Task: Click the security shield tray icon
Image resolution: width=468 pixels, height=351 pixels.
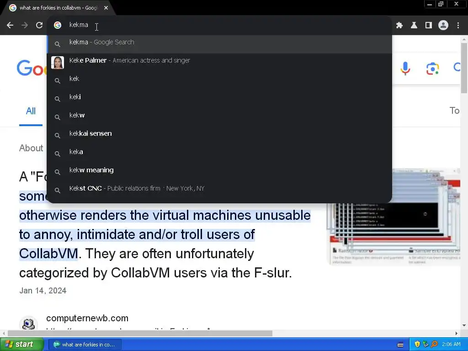Action: click(417, 345)
